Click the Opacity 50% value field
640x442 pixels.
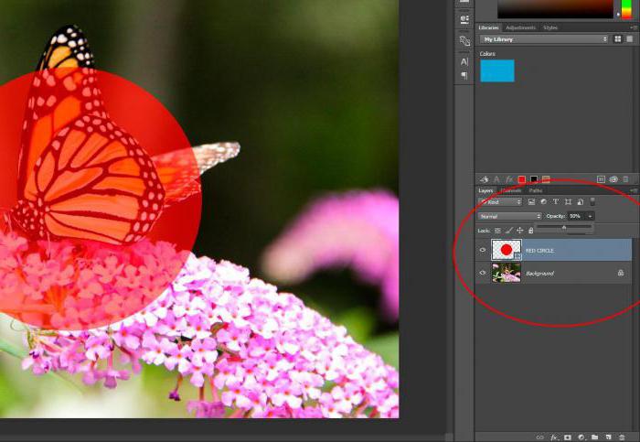point(576,216)
